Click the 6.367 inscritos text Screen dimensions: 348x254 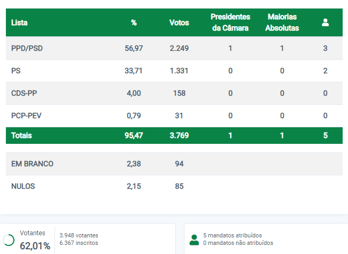79,243
